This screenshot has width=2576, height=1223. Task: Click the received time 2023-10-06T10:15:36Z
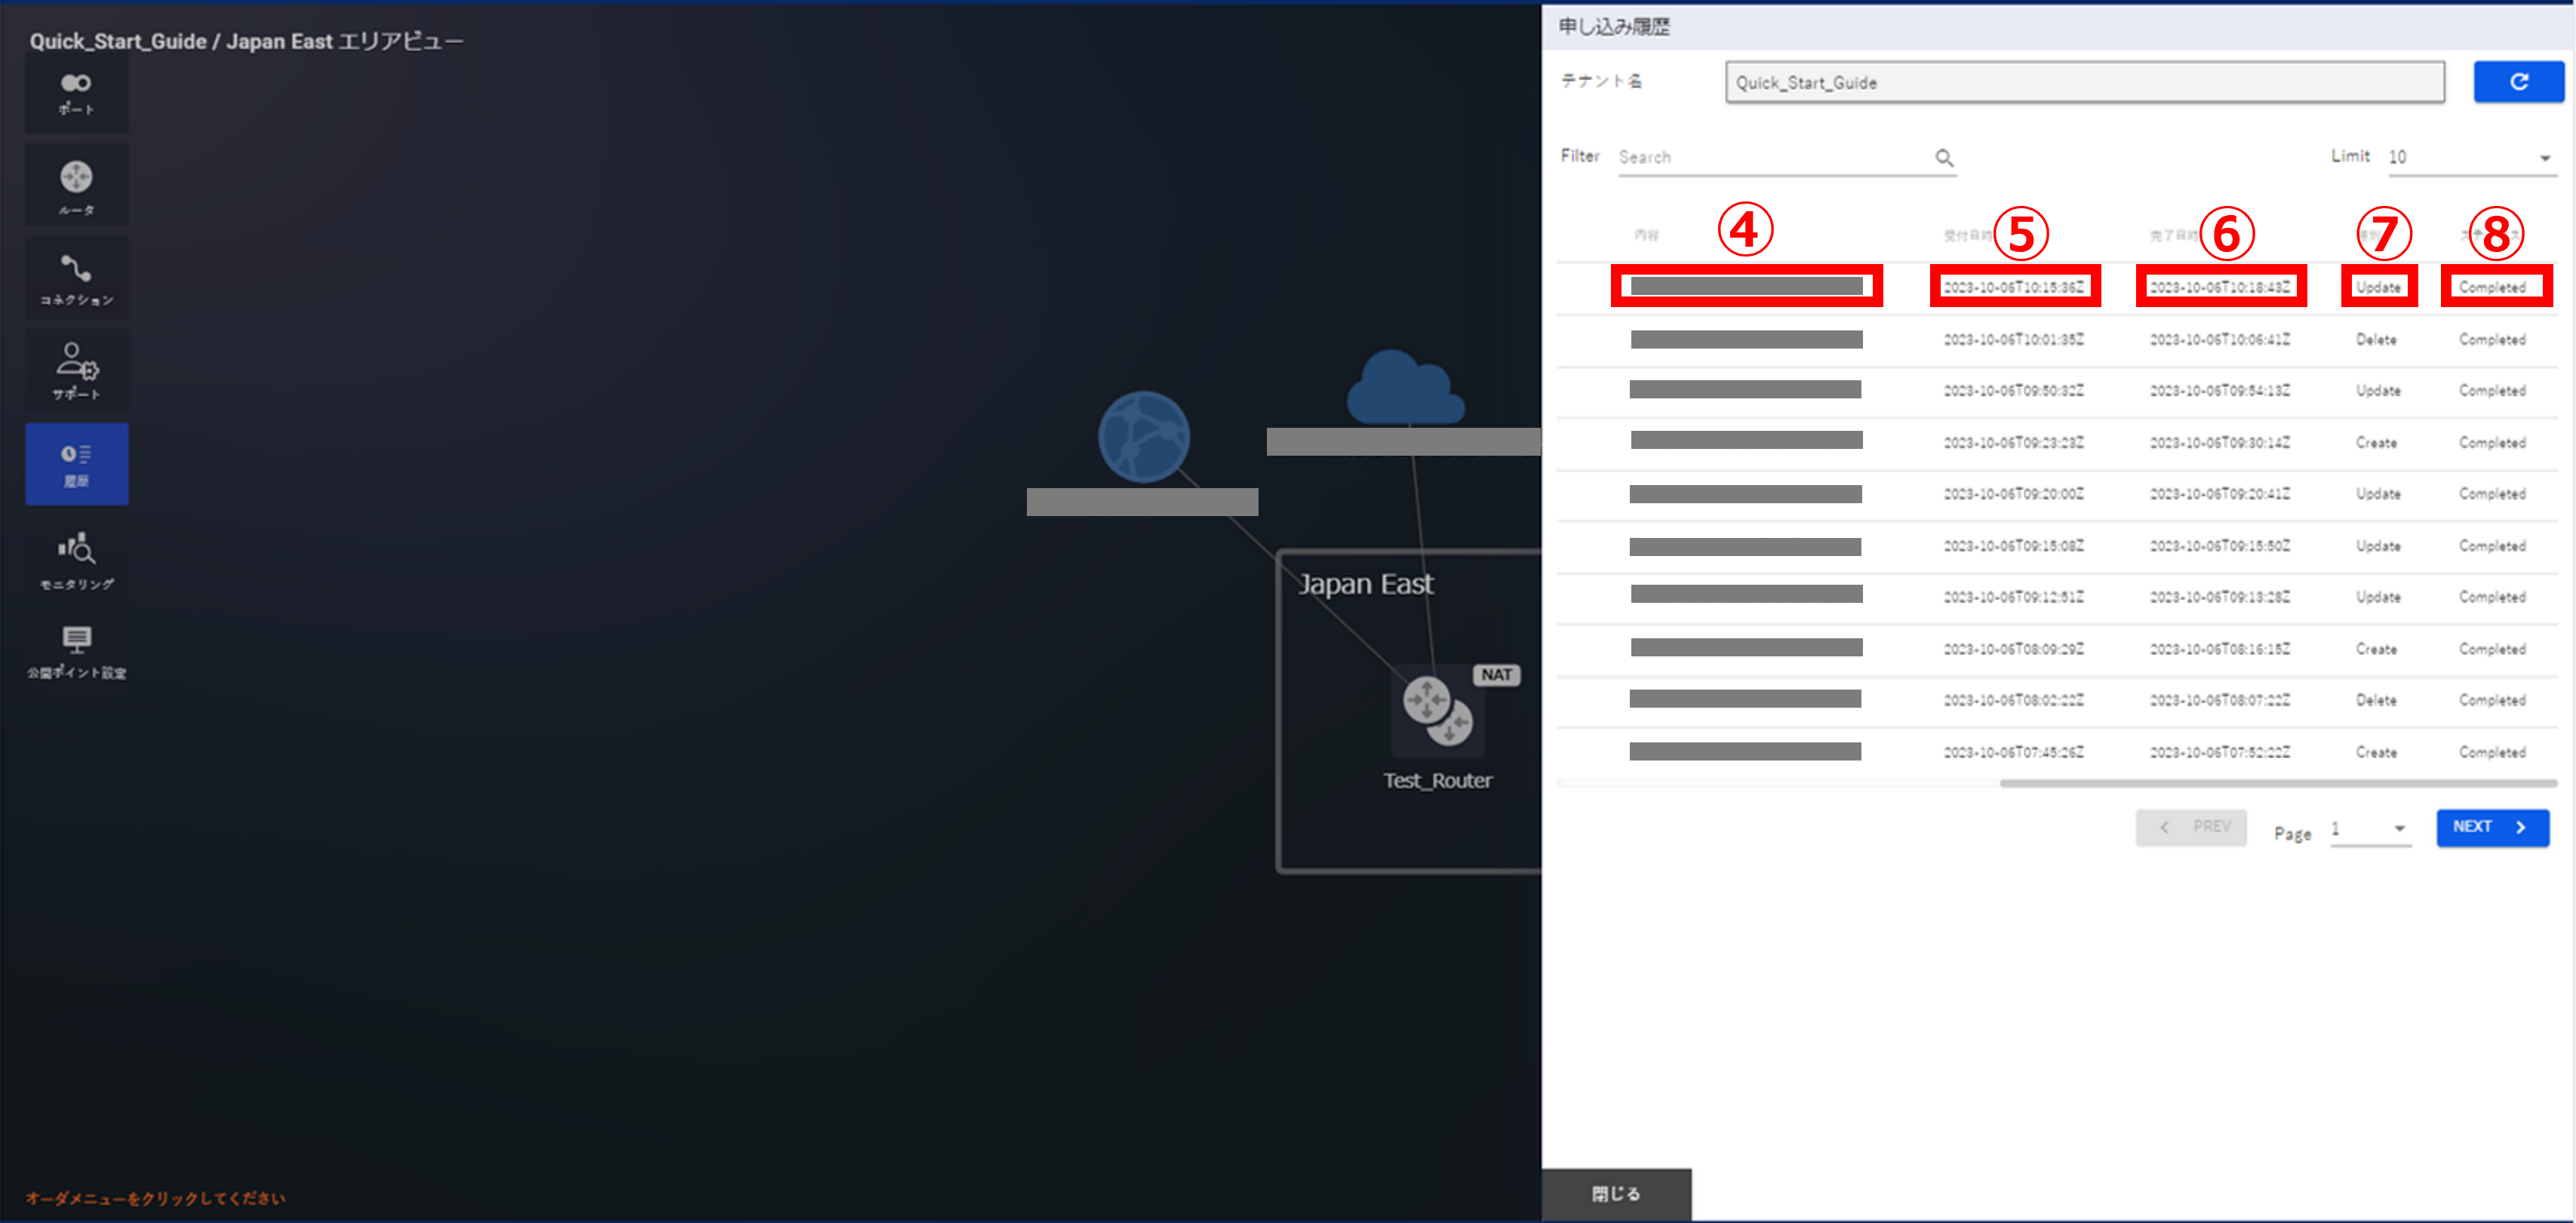pos(2014,287)
